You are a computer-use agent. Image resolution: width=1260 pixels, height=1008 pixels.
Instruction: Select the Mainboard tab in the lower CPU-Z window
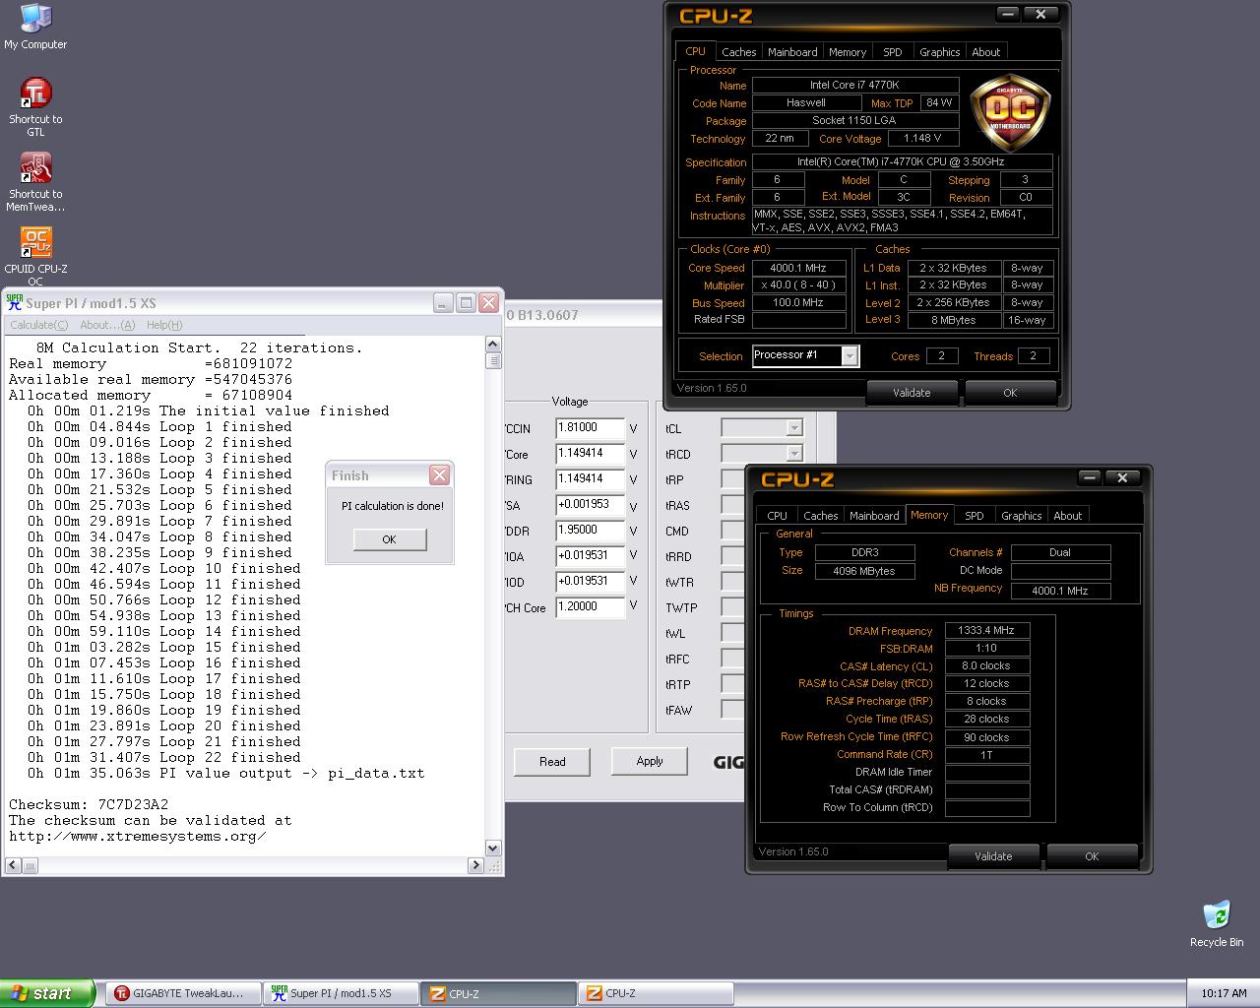click(x=874, y=516)
